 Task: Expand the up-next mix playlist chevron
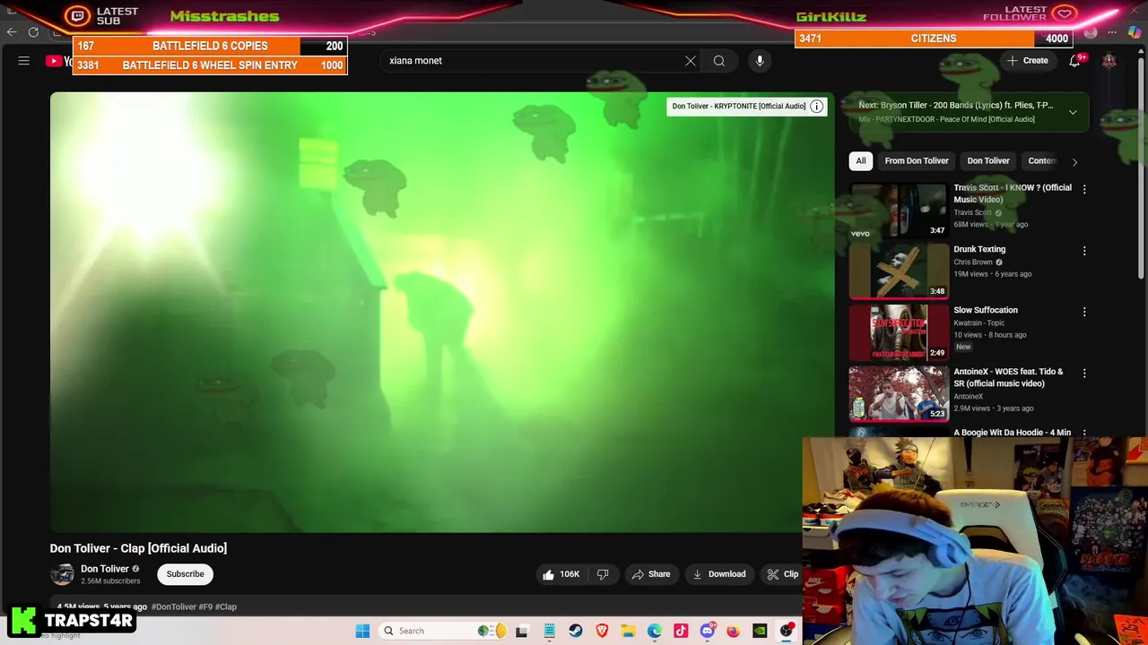1073,112
